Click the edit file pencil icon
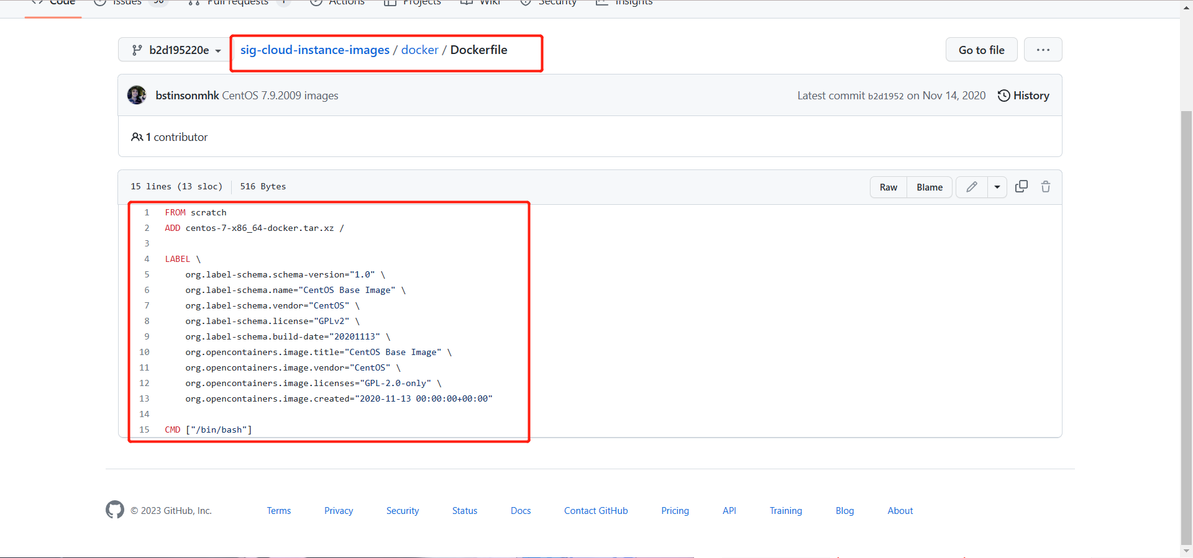The width and height of the screenshot is (1193, 558). point(972,187)
